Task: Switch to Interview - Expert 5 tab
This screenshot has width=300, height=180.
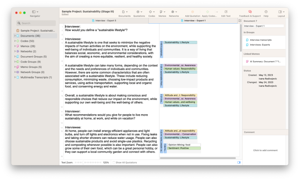Action: click(x=104, y=21)
